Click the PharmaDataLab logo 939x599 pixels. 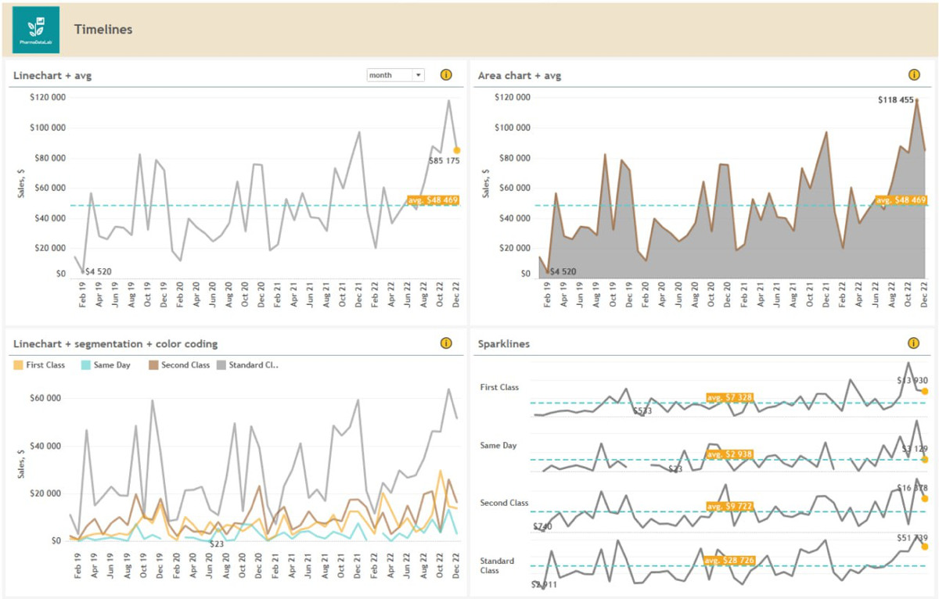point(36,30)
